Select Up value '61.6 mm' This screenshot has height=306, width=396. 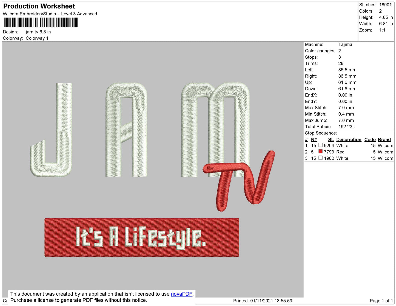(347, 82)
